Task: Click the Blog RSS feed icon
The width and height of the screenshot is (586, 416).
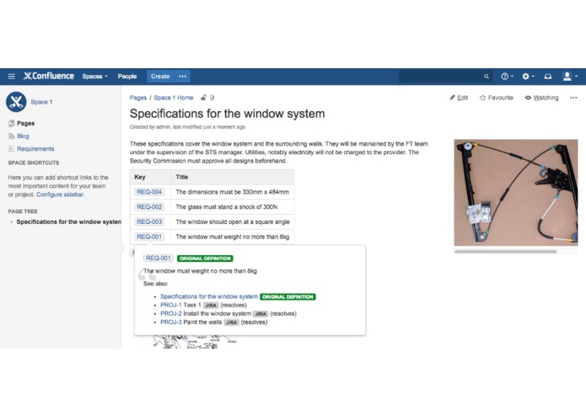Action: [11, 136]
